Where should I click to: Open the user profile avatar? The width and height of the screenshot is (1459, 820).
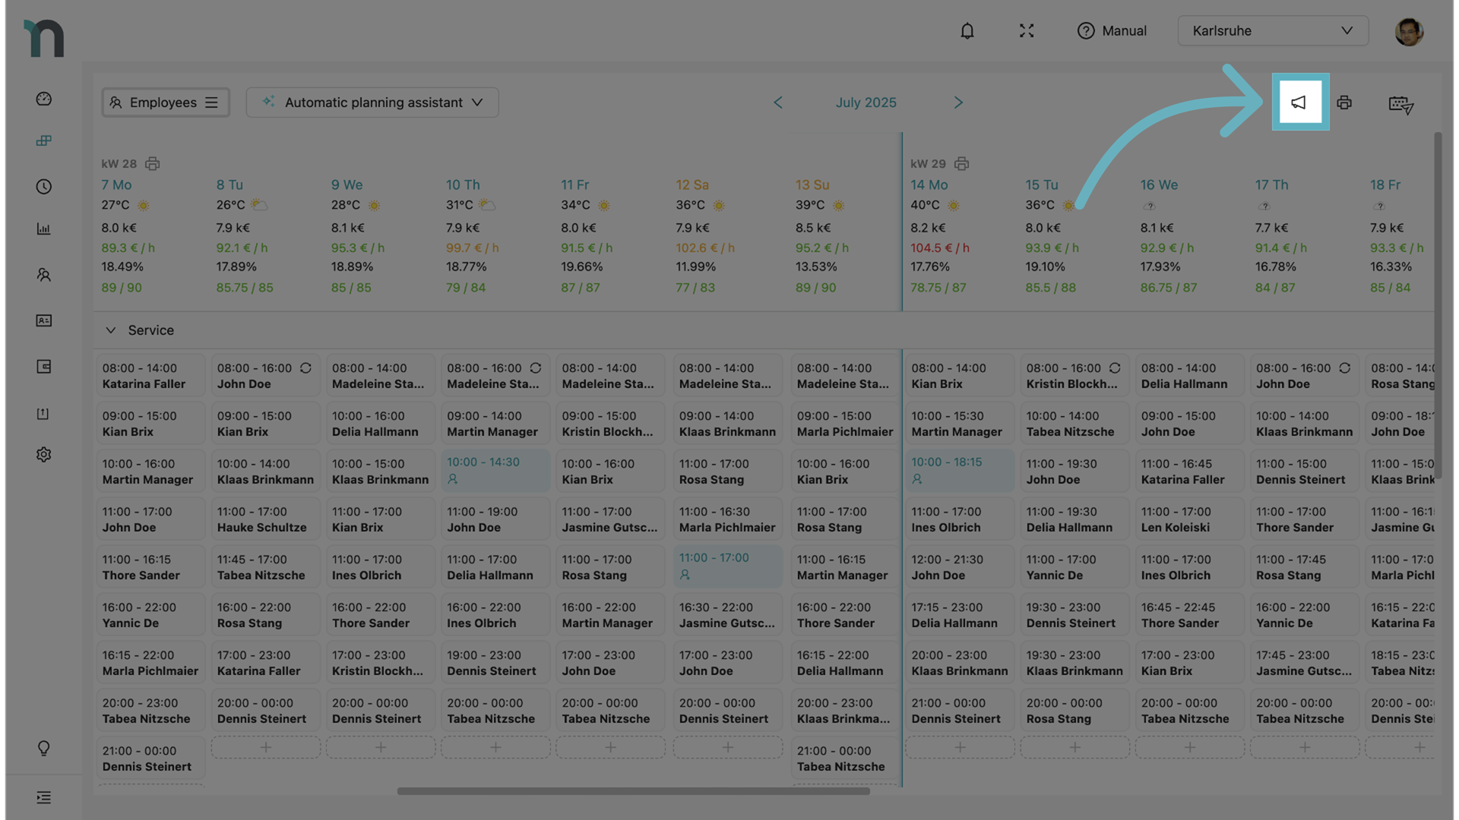point(1408,32)
